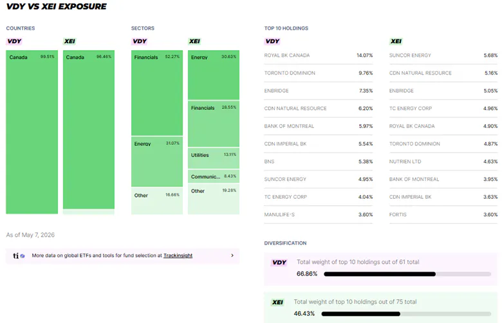
Task: Click XEI diversification progress bar 46.43%
Action: pyautogui.click(x=406, y=314)
